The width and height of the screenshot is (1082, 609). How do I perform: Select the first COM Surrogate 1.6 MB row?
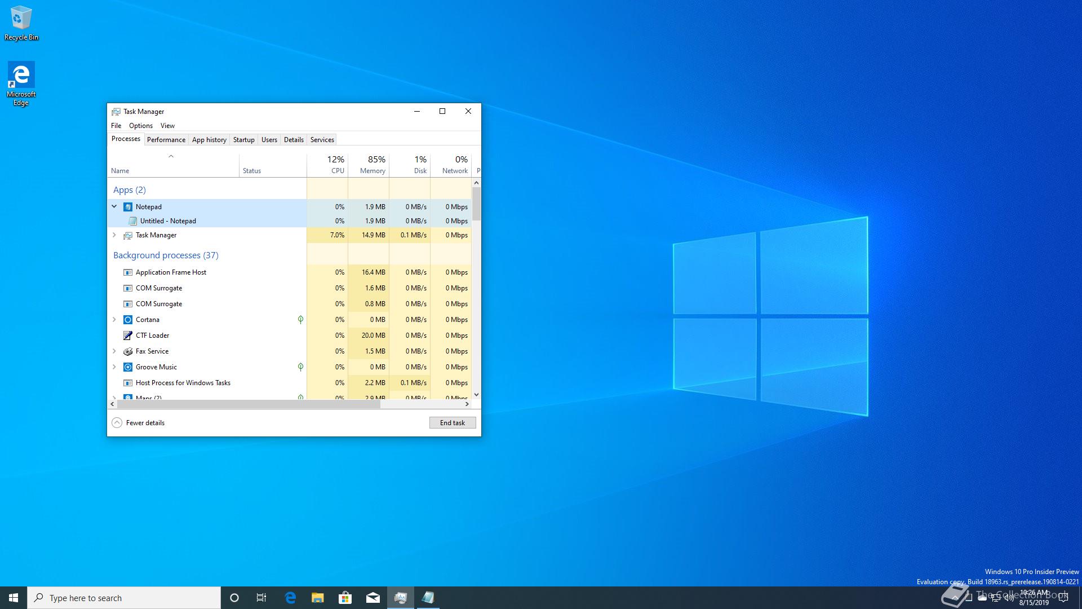[290, 288]
